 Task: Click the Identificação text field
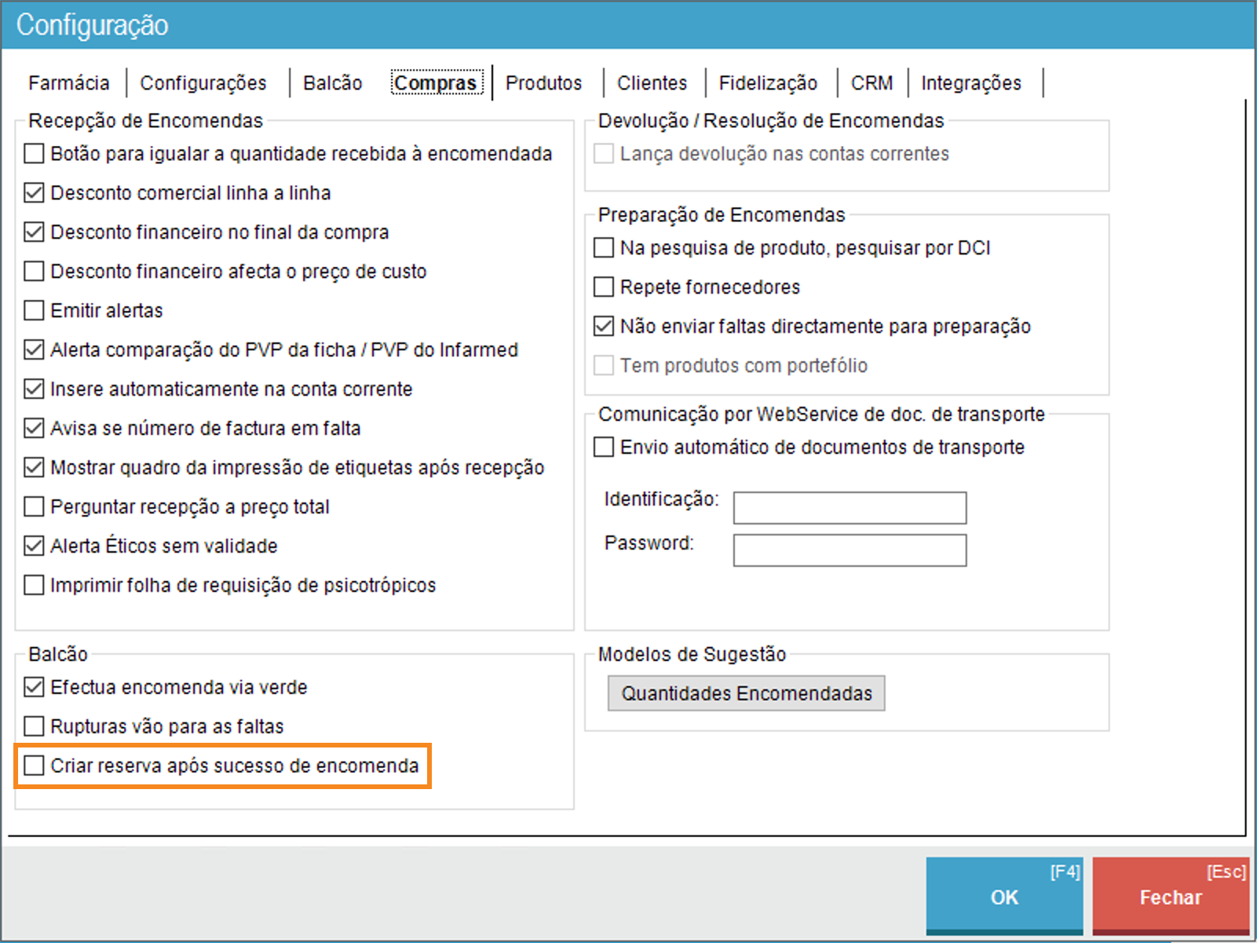pos(850,508)
